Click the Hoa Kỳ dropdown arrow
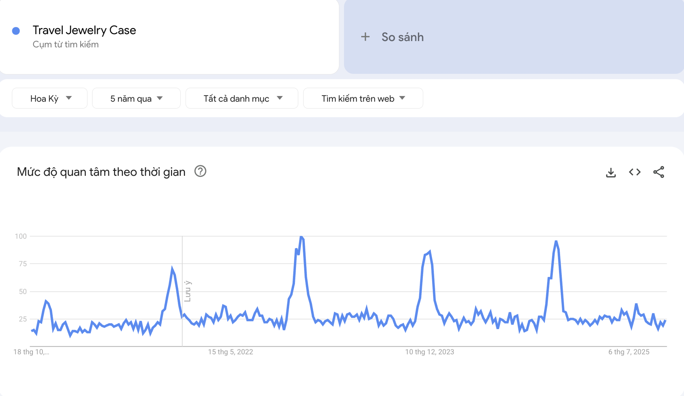Viewport: 684px width, 396px height. [x=70, y=98]
